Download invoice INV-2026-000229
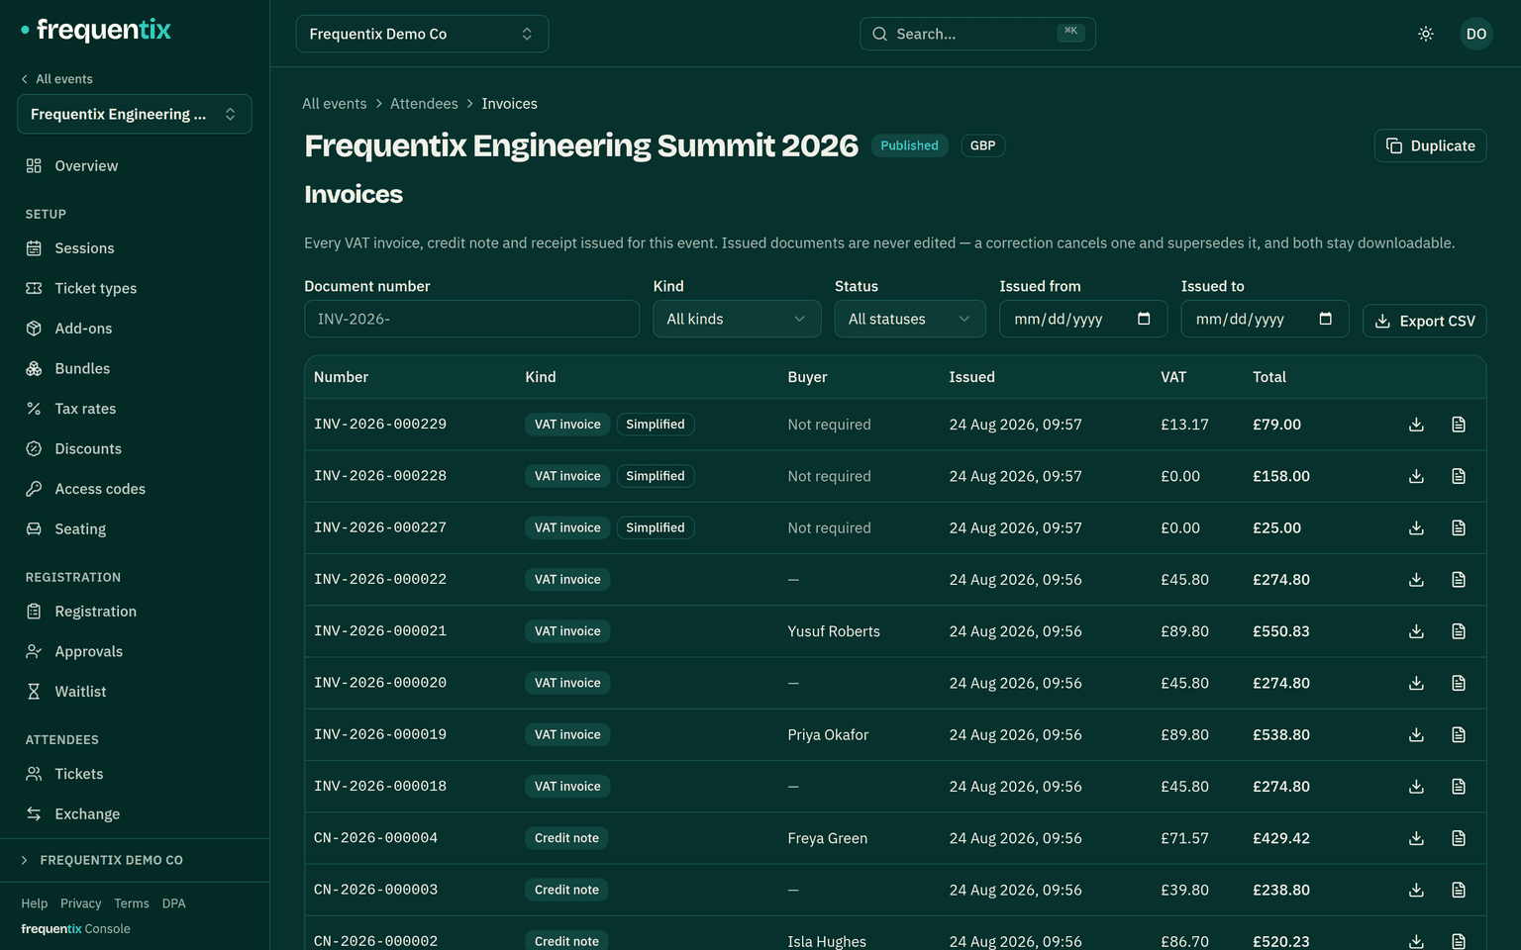The image size is (1521, 950). [1416, 425]
